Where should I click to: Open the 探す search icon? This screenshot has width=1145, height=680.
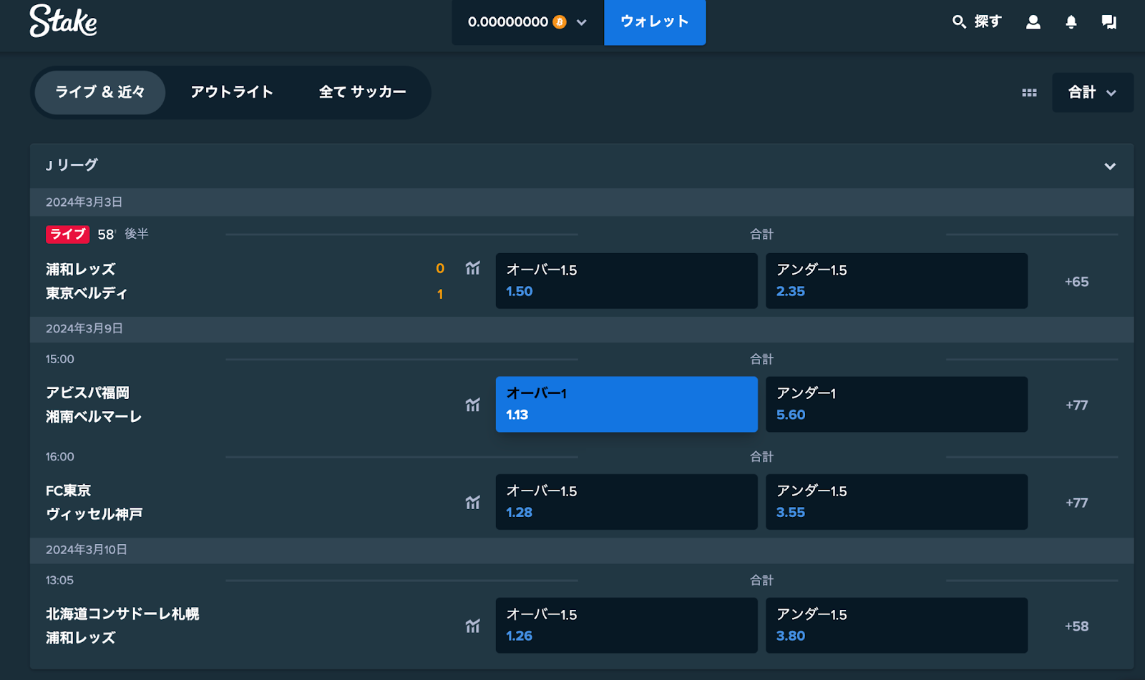[959, 22]
